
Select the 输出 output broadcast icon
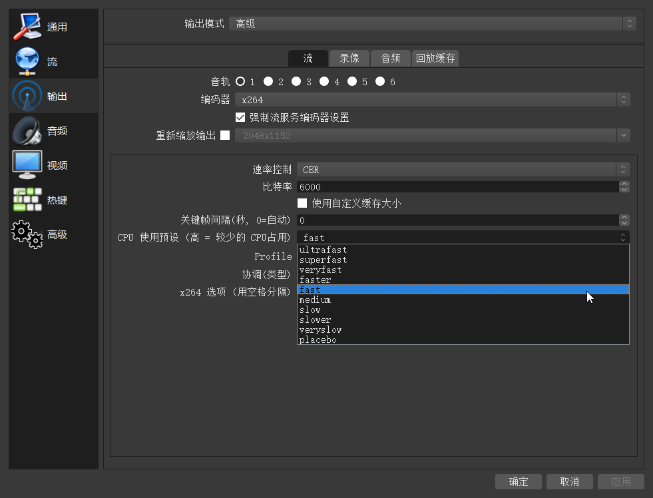pos(27,96)
